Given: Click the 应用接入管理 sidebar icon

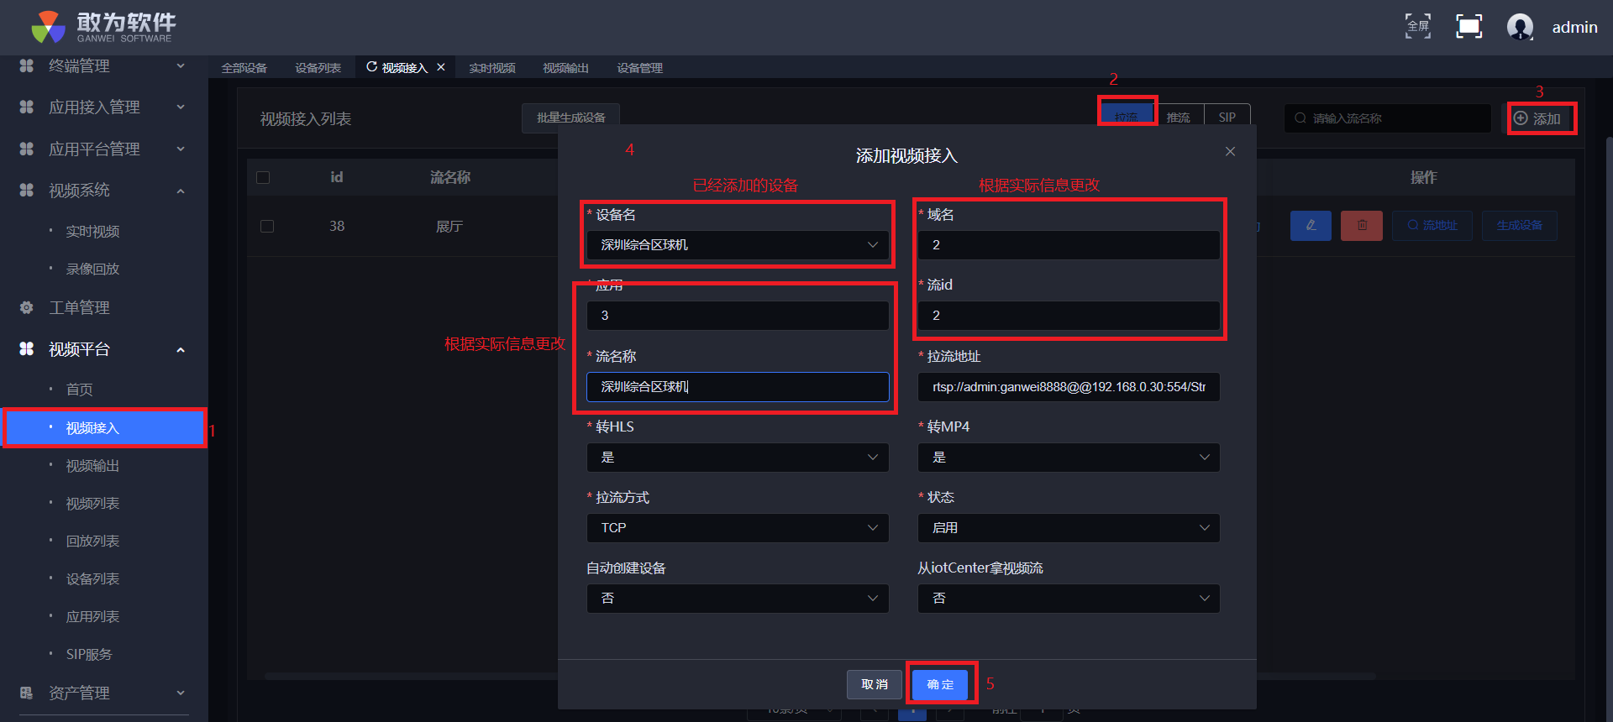Looking at the screenshot, I should point(27,107).
